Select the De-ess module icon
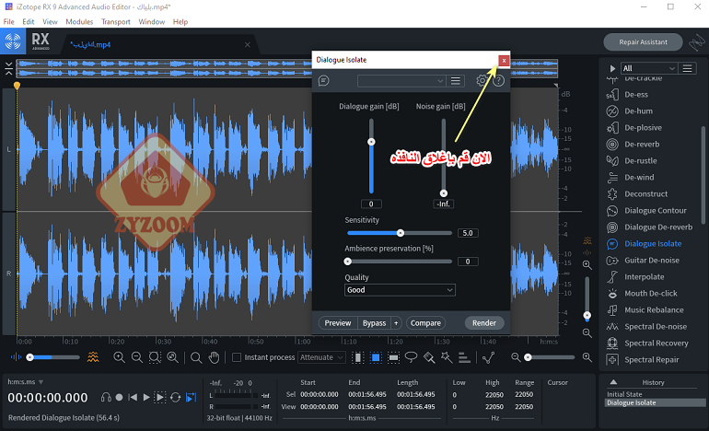The height and width of the screenshot is (431, 709). [x=612, y=95]
